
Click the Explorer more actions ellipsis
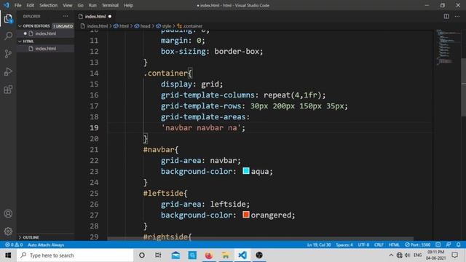point(66,16)
